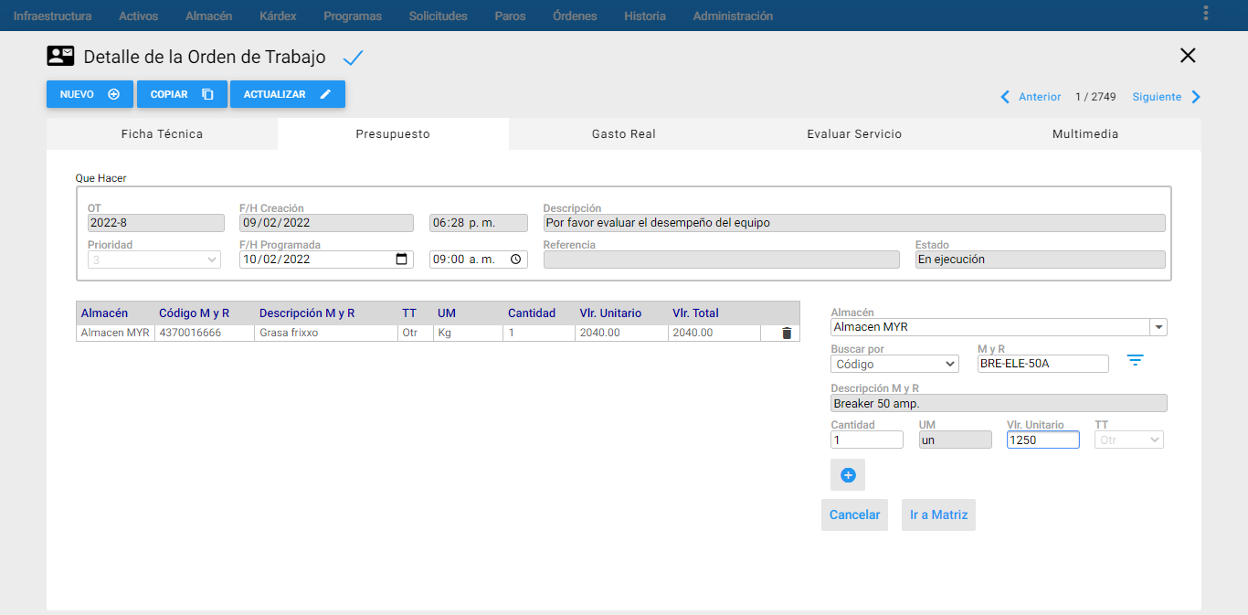The image size is (1248, 615).
Task: Click the Estado field En ejecución
Action: (x=1041, y=260)
